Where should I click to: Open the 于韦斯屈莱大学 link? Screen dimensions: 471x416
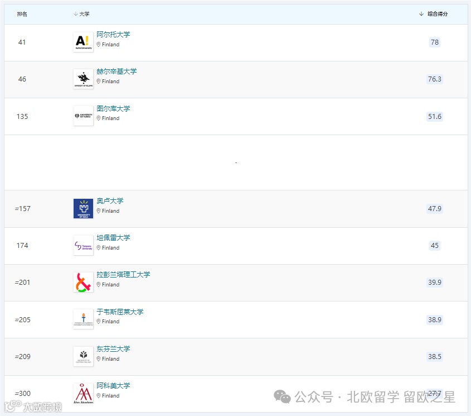[x=120, y=311]
